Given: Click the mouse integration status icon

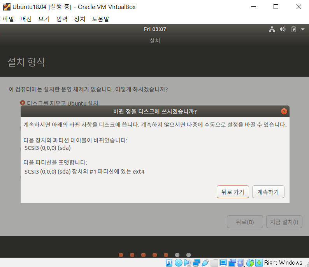Looking at the screenshot, I should tap(250, 263).
